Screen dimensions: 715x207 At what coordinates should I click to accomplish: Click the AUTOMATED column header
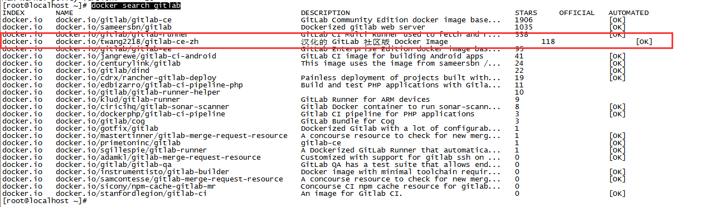(629, 13)
